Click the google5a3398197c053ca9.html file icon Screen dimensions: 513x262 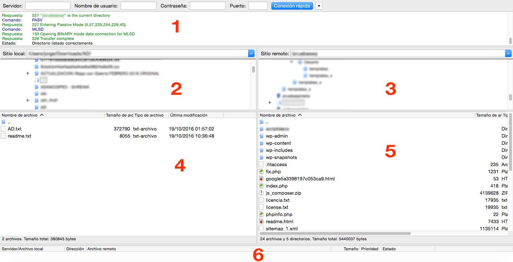pos(261,179)
